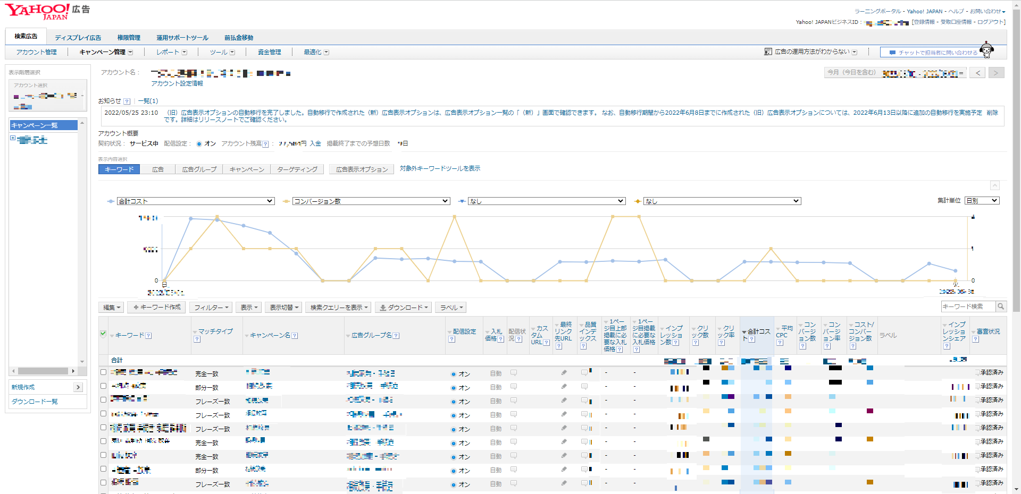Click the help icon next to キャンペーン名
Image resolution: width=1021 pixels, height=494 pixels.
(295, 336)
